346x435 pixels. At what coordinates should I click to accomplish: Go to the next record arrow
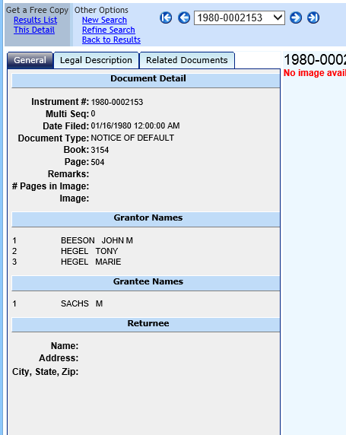click(x=296, y=17)
